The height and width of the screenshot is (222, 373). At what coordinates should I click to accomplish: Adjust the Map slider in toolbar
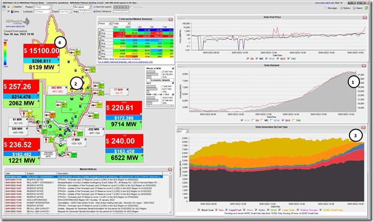coord(85,11)
